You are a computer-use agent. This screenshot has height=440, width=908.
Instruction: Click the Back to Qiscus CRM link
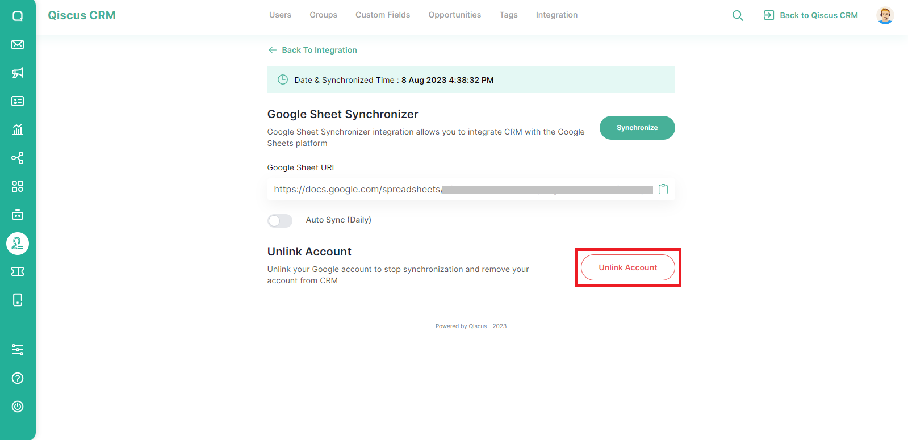coord(819,15)
